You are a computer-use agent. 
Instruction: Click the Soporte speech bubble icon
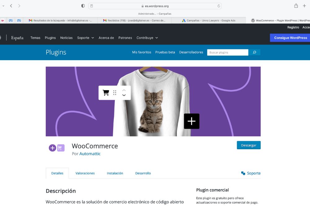243,173
